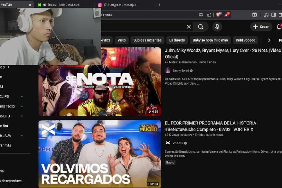Mute audio on the Kick Dashboard tab
Image resolution: width=282 pixels, height=188 pixels.
(45, 5)
